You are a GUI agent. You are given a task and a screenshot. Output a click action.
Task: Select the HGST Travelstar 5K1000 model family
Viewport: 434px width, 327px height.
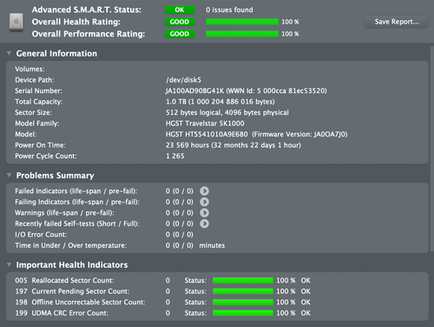click(205, 123)
